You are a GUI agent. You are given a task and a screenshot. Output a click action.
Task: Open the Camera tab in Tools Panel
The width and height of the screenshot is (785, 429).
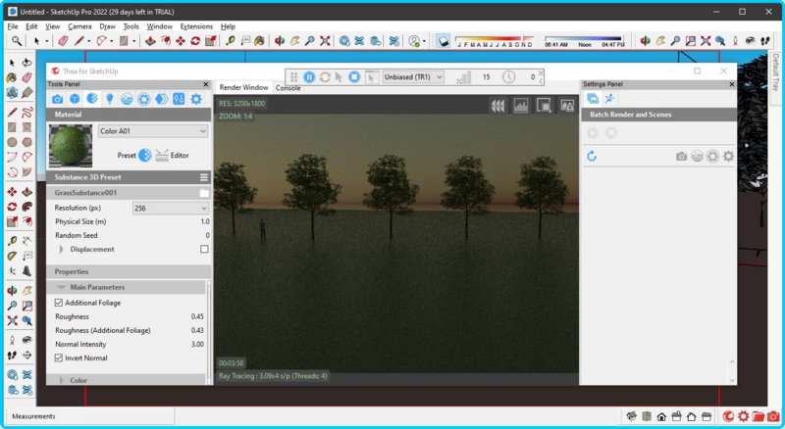tap(58, 99)
